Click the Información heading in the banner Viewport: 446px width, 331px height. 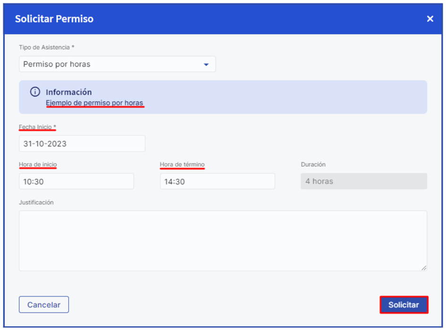pyautogui.click(x=69, y=92)
